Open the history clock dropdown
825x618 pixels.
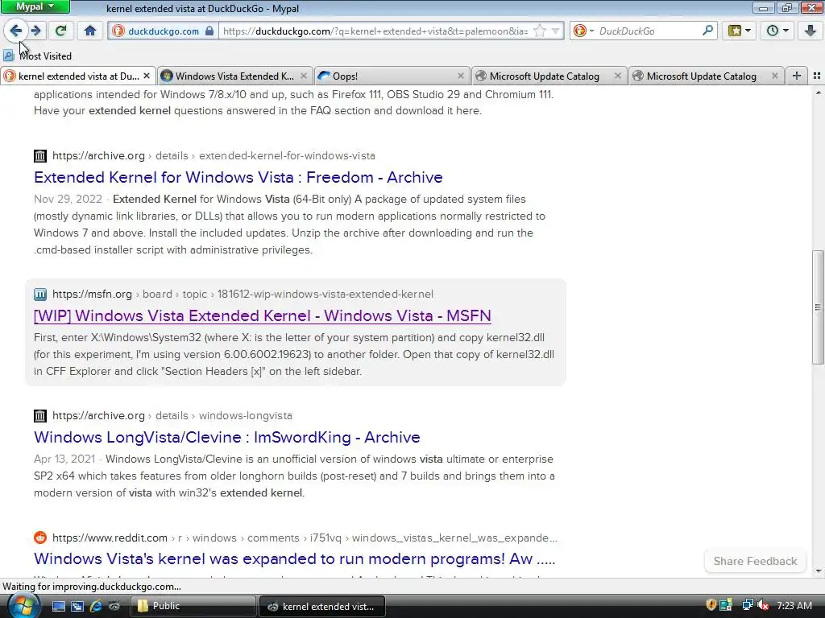[x=777, y=31]
